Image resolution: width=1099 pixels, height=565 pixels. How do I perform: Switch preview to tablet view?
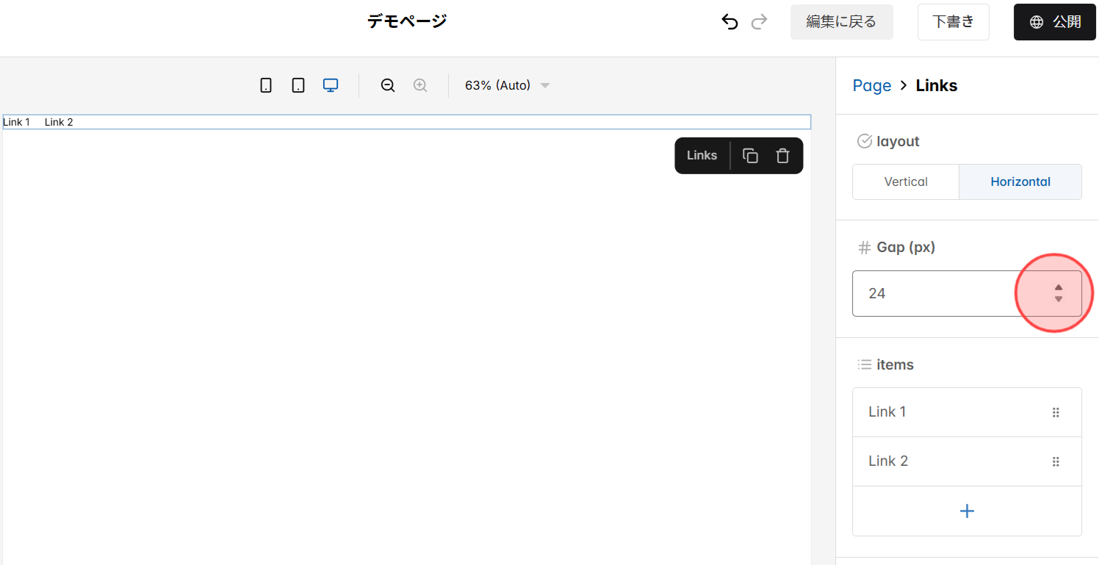pyautogui.click(x=298, y=84)
